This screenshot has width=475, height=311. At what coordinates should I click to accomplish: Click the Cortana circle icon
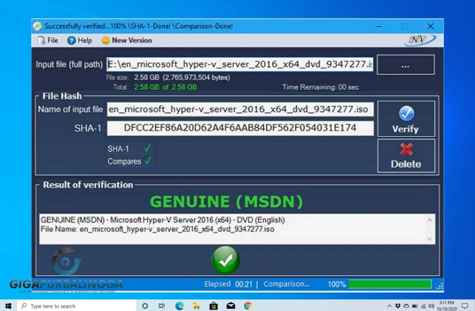145,306
